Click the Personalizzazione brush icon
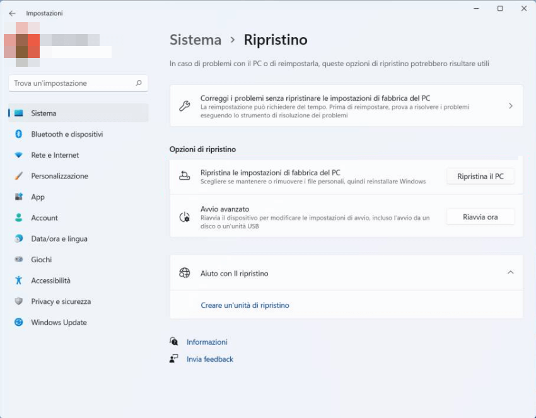Image resolution: width=536 pixels, height=418 pixels. [x=19, y=176]
